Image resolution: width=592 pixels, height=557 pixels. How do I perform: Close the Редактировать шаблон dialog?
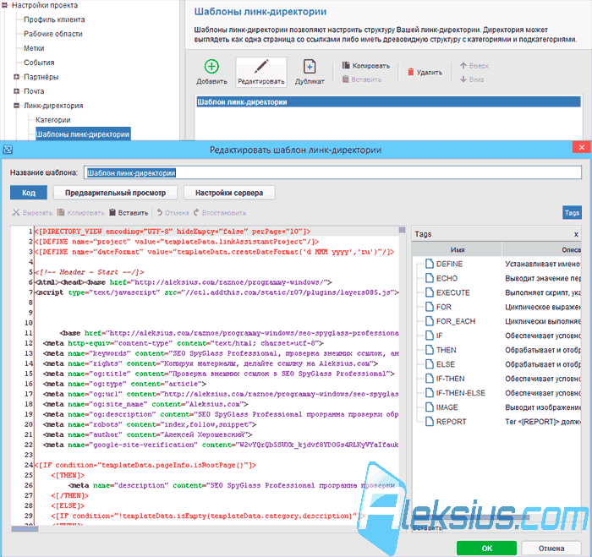click(x=582, y=148)
